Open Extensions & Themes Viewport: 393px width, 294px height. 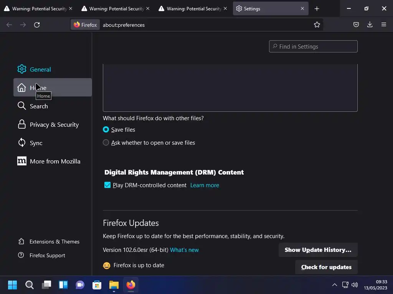pos(49,242)
